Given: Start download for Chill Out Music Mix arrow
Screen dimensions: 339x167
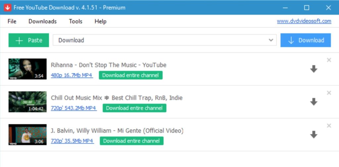Looking at the screenshot, I should 314,102.
